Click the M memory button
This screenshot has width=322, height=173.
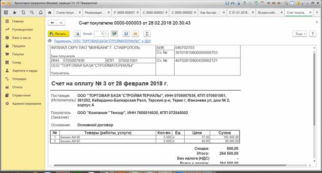pyautogui.click(x=269, y=3)
